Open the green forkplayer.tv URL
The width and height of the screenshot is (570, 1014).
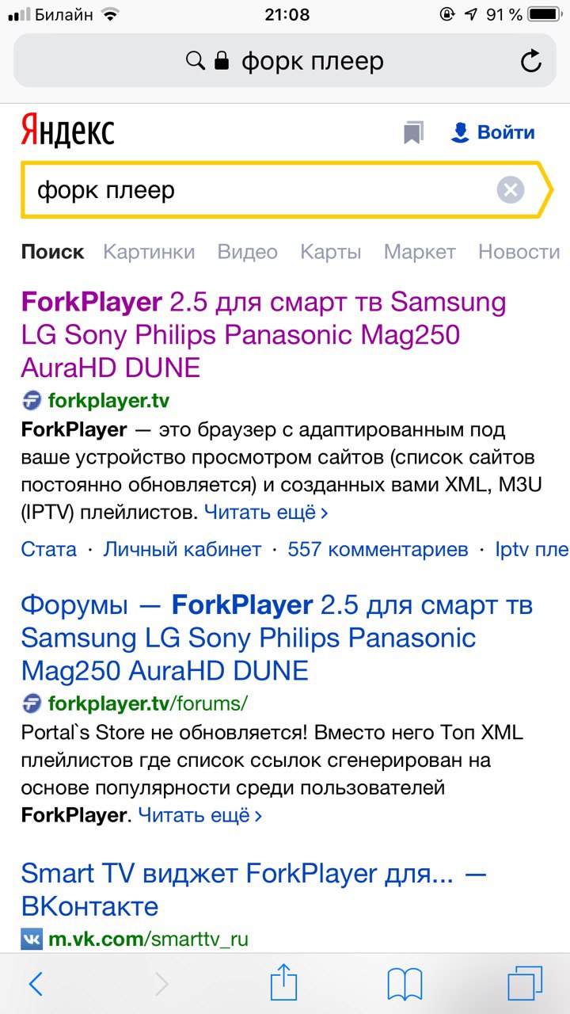(x=108, y=400)
